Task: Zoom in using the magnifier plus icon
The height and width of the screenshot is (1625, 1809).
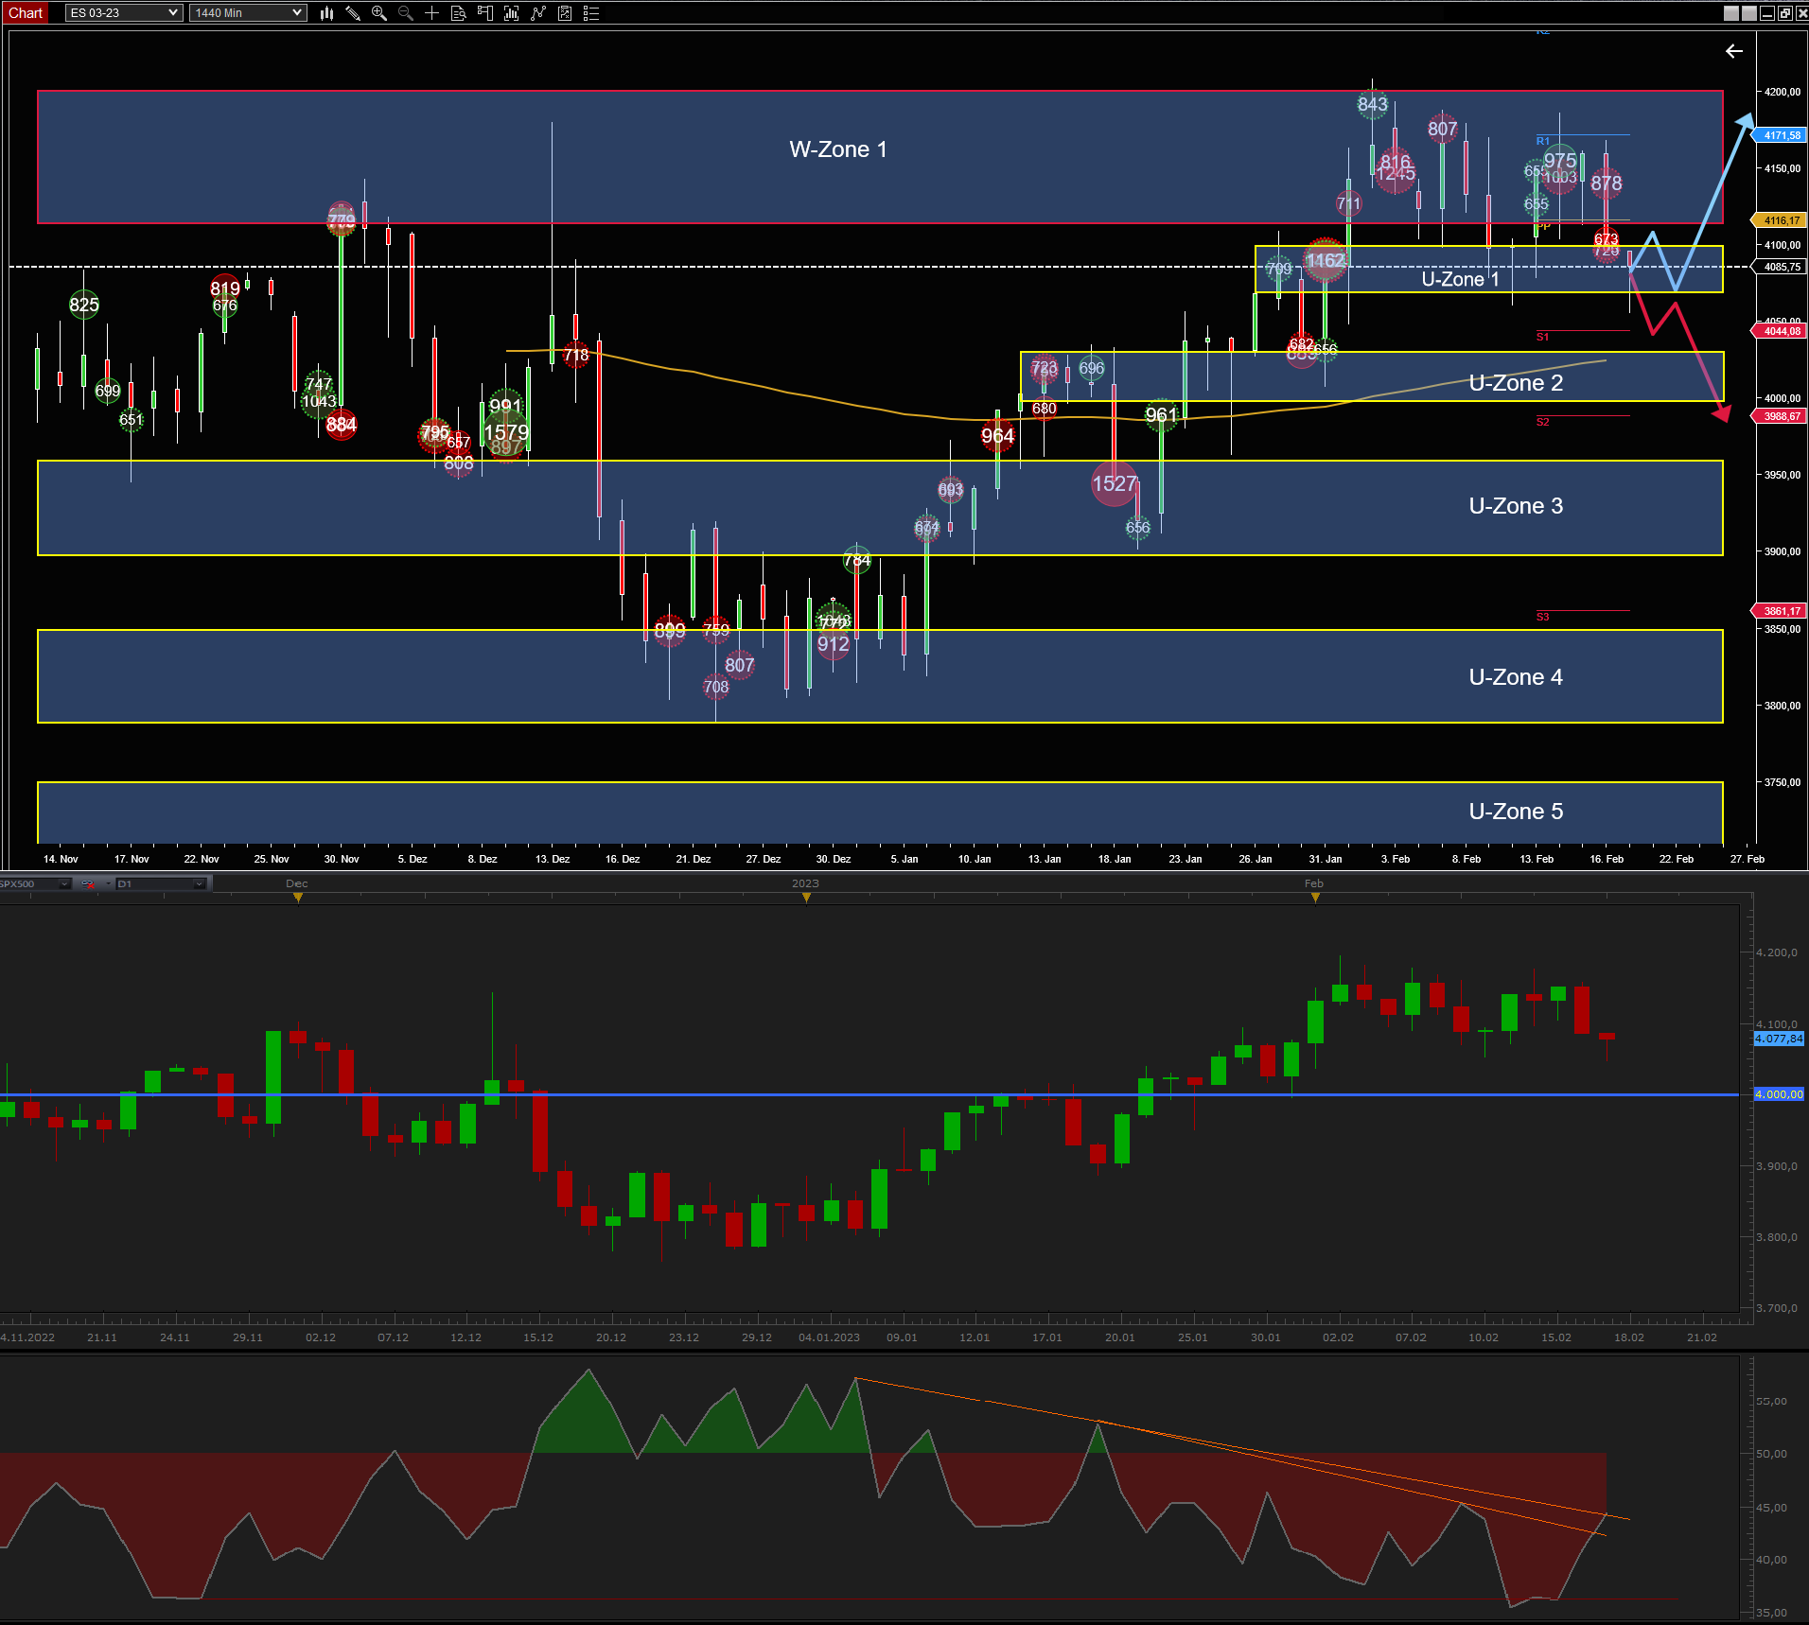Action: pyautogui.click(x=378, y=13)
